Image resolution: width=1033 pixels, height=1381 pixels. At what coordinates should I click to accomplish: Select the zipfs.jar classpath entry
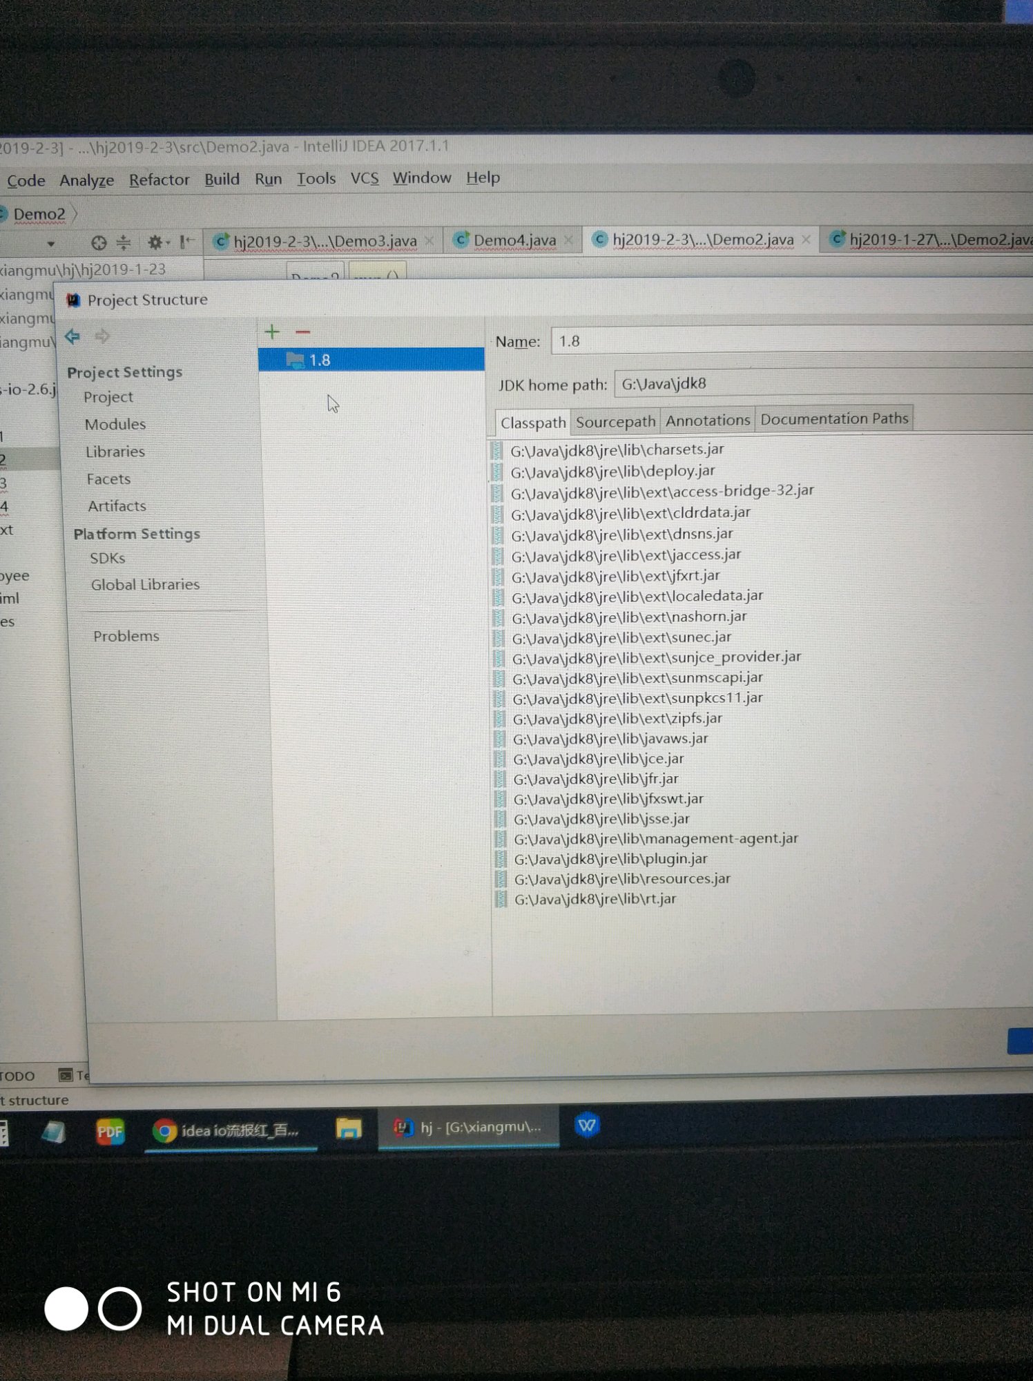point(617,718)
